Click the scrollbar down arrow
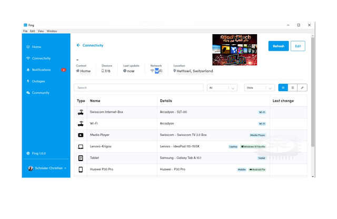Screen dimensions: 337x219 tap(313, 176)
